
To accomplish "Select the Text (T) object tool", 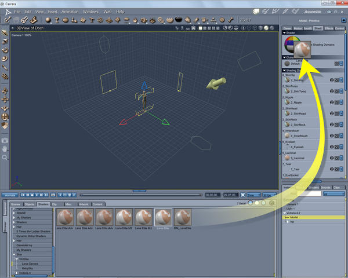I will 92,20.
